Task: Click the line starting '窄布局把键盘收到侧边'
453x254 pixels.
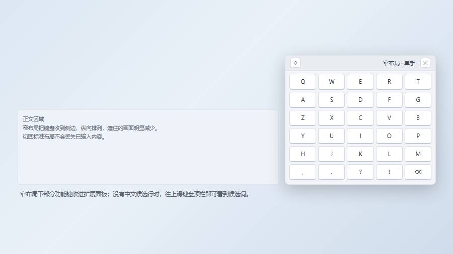Action: point(91,128)
